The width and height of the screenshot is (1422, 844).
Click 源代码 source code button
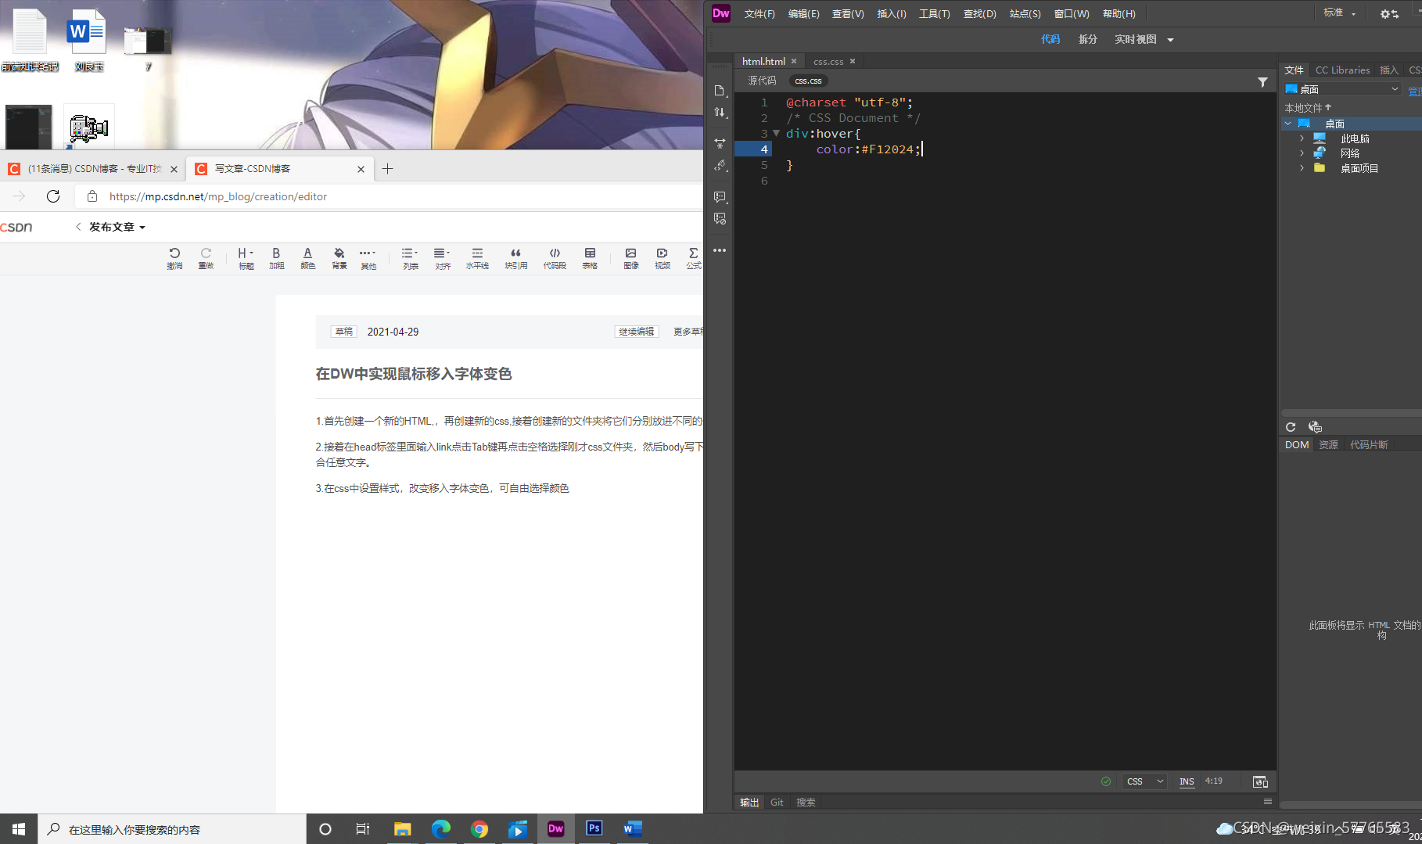click(x=762, y=81)
